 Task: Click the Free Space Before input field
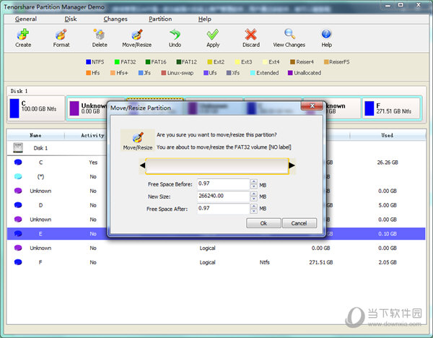point(223,183)
